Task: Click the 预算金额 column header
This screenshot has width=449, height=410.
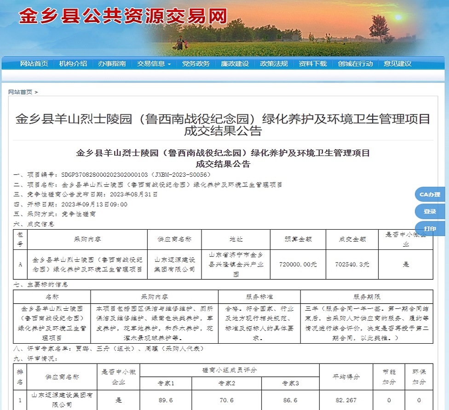Action: [x=298, y=239]
